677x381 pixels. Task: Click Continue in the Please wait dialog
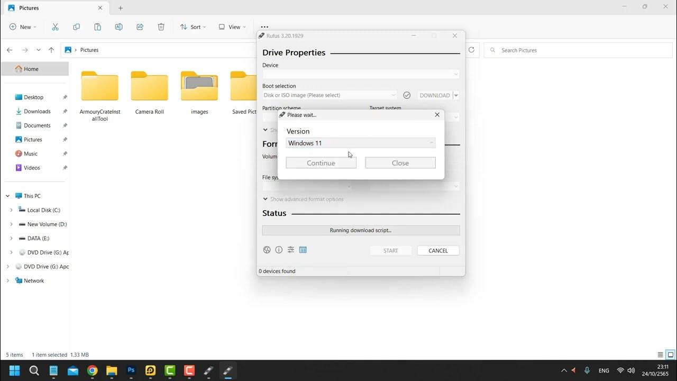click(321, 163)
